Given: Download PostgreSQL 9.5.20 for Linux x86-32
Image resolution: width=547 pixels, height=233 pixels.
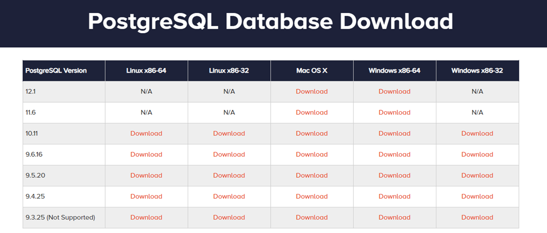Looking at the screenshot, I should 229,175.
